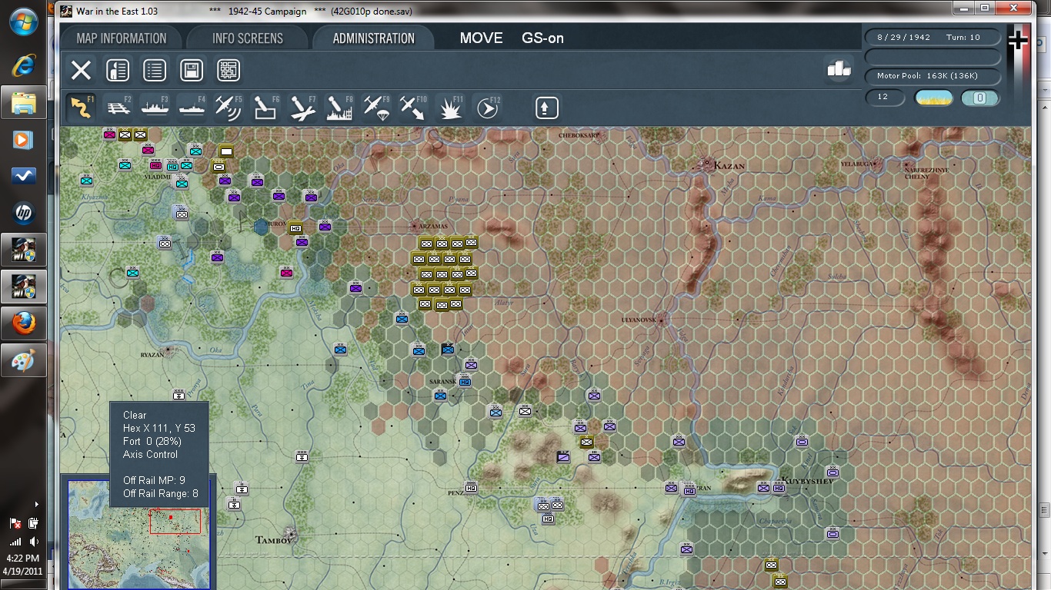The height and width of the screenshot is (590, 1051).
Task: Select the F5 air recon mode icon
Action: click(229, 108)
